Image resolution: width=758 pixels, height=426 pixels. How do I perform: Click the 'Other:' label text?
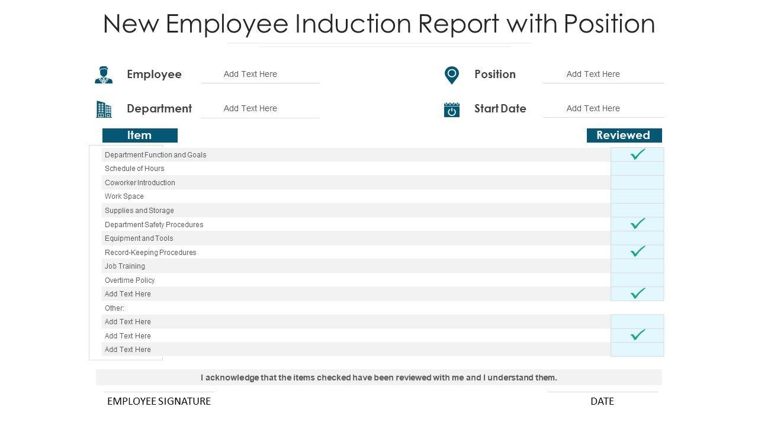115,308
